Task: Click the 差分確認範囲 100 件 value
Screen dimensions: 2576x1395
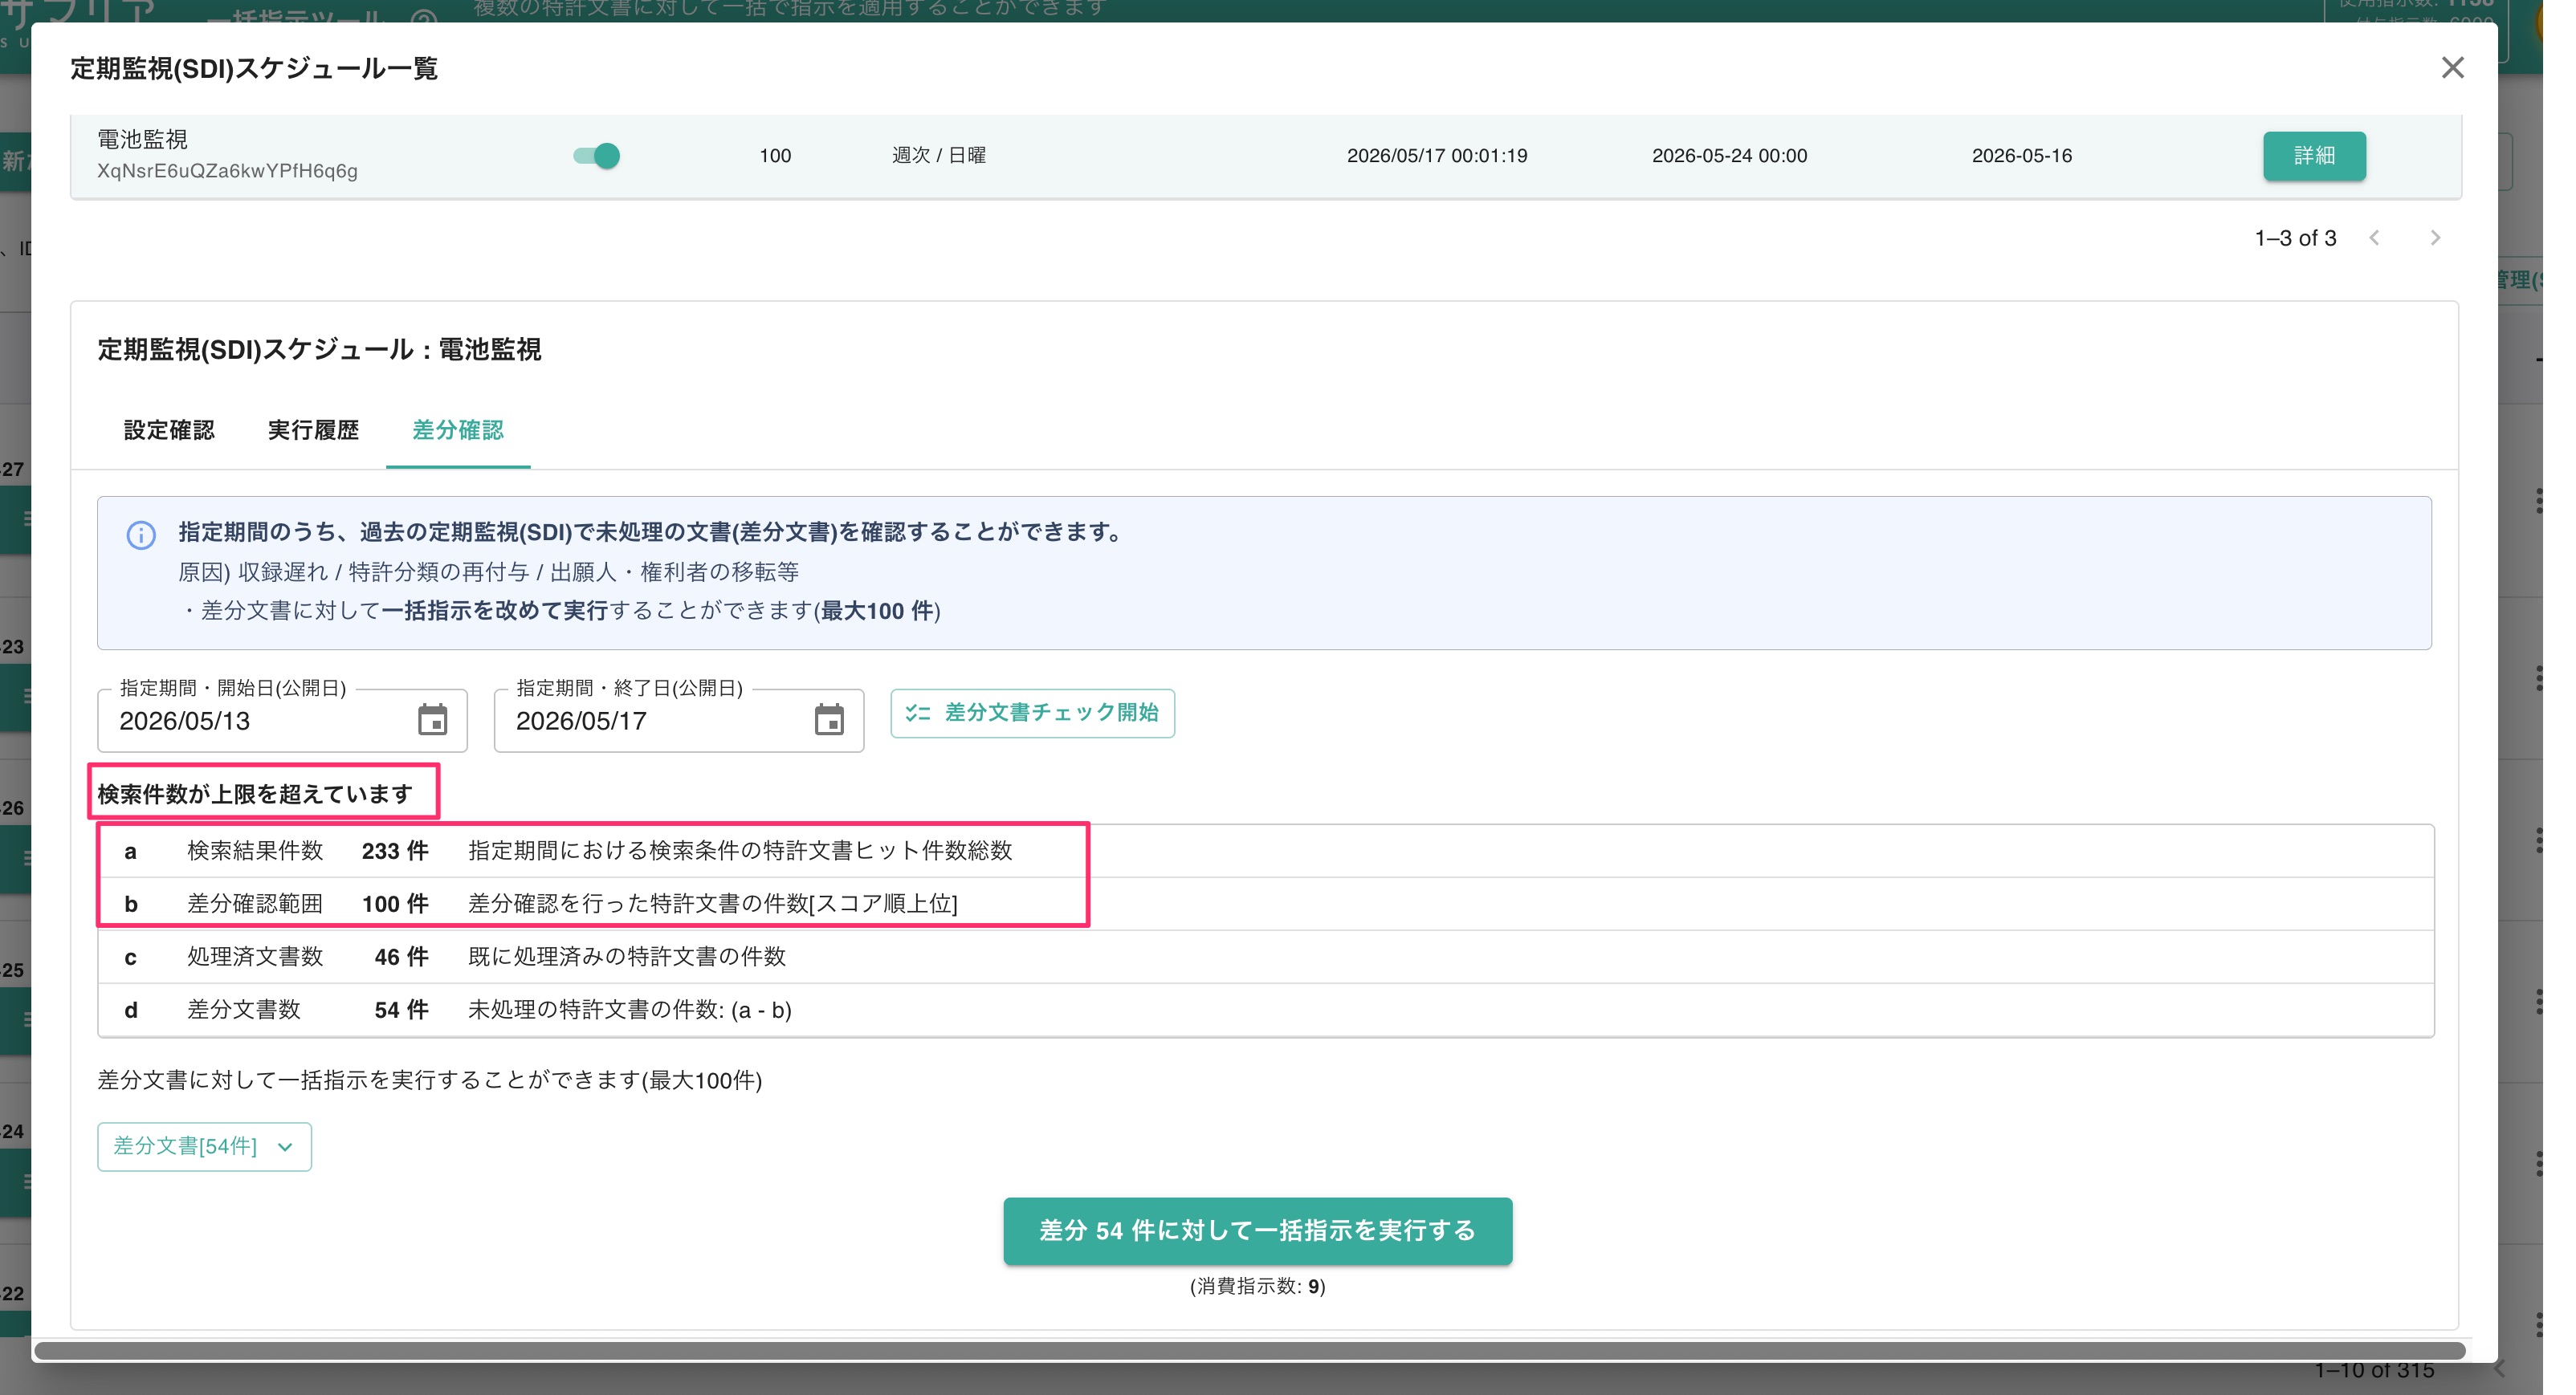Action: (x=395, y=905)
